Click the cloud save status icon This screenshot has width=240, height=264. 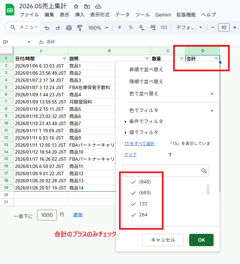click(98, 7)
